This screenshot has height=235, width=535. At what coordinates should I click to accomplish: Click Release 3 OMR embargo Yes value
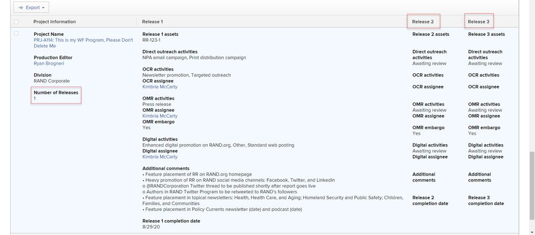tap(472, 134)
